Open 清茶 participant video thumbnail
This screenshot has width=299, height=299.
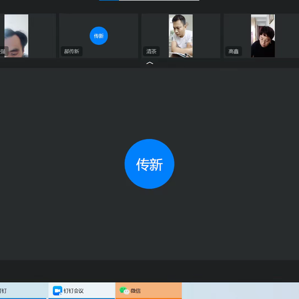pos(181,36)
